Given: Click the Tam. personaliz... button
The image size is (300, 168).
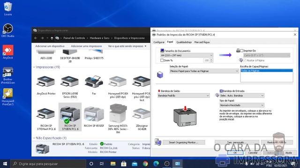Looking at the screenshot, I should click(x=237, y=142).
